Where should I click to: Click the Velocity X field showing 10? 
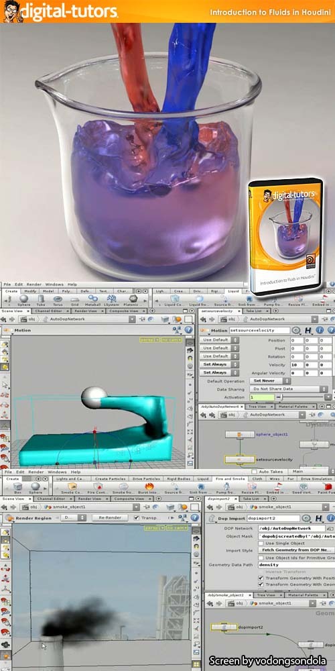[x=297, y=364]
